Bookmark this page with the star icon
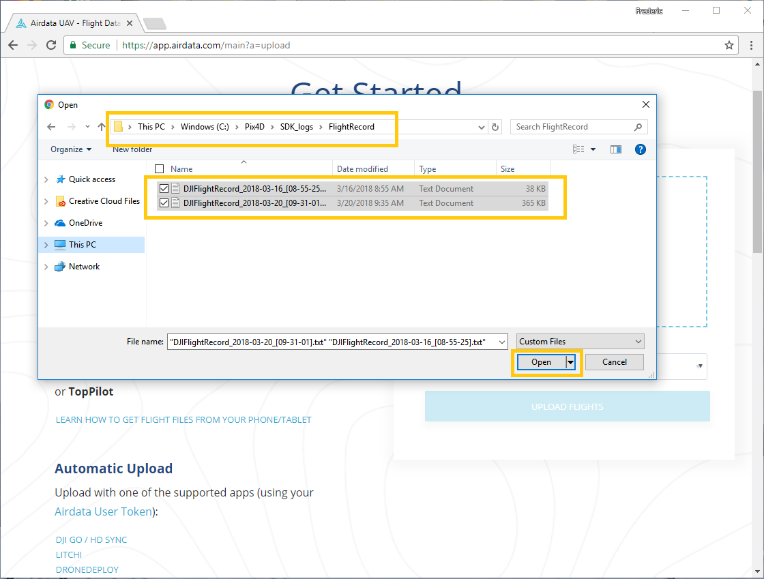This screenshot has height=579, width=764. click(729, 45)
